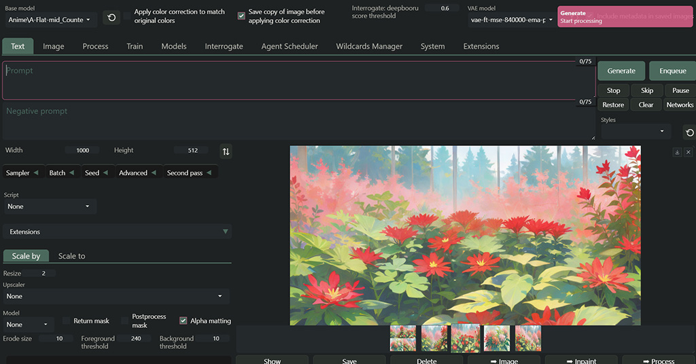The image size is (696, 364).
Task: Refresh the Styles list
Action: point(689,132)
